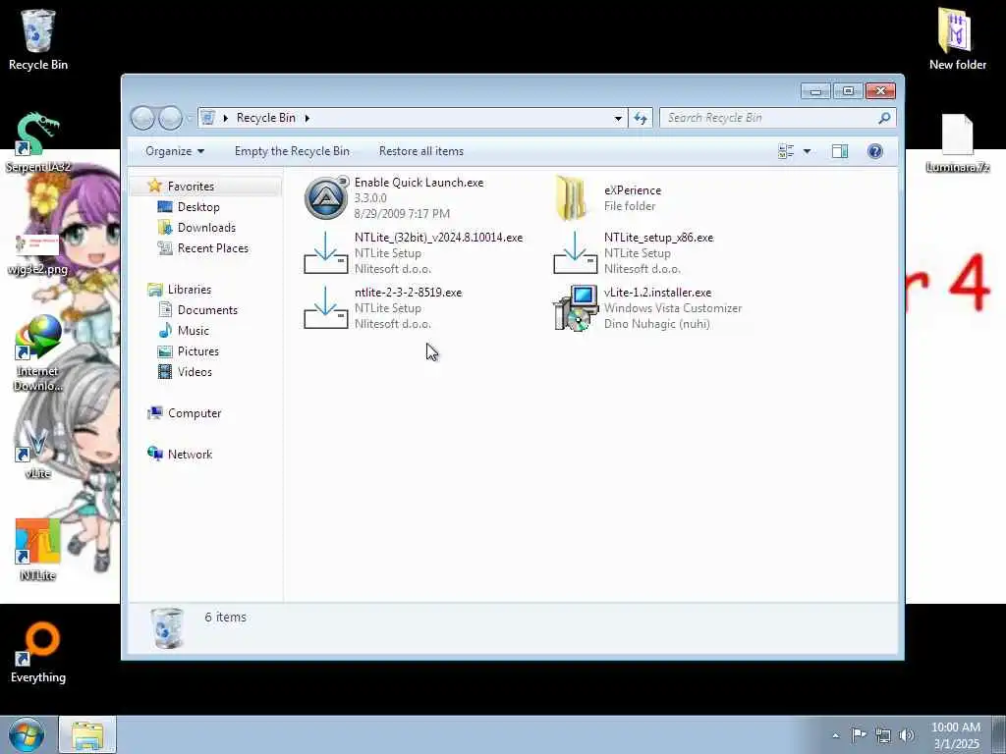Viewport: 1006px width, 754px height.
Task: Click search magnifier icon
Action: coord(884,118)
